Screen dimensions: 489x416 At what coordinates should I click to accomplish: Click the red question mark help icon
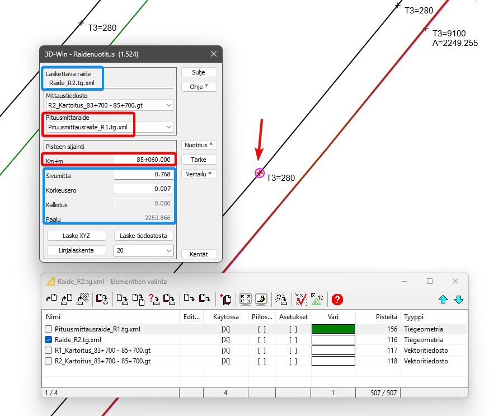[x=337, y=299]
